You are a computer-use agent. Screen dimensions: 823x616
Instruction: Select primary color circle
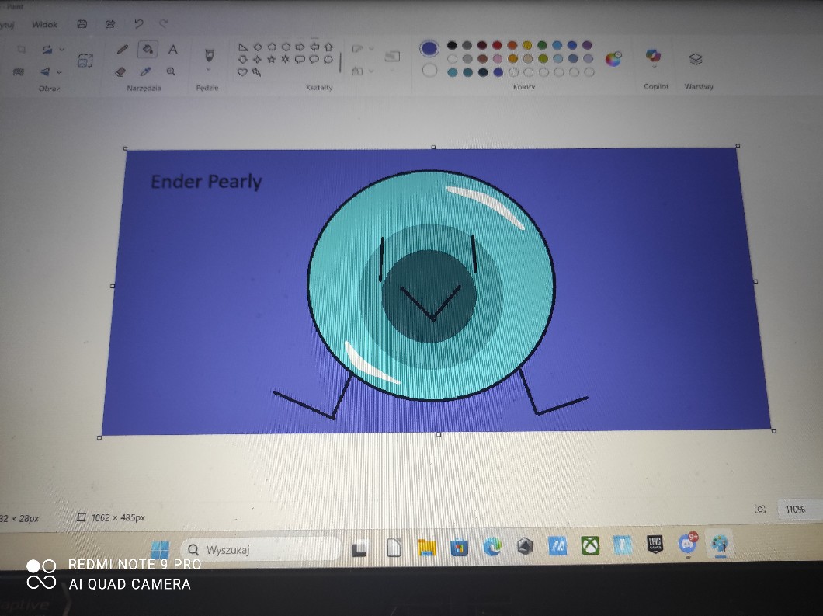429,48
